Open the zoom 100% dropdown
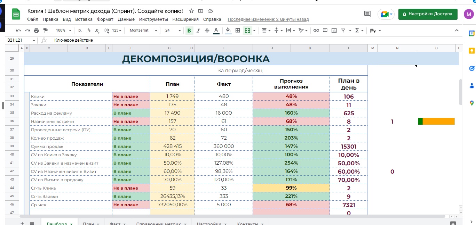476x225 pixels. 63,31
